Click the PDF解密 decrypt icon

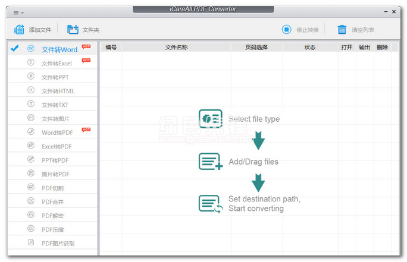tap(31, 216)
